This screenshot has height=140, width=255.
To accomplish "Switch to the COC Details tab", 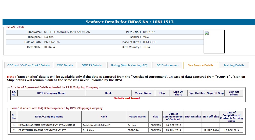I will pyautogui.click(x=65, y=65).
